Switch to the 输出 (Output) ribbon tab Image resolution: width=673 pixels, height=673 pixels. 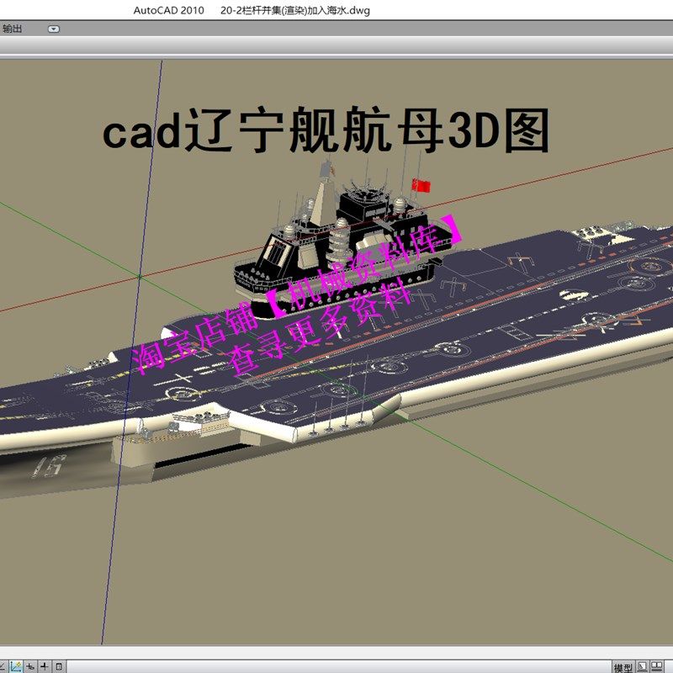click(x=12, y=28)
